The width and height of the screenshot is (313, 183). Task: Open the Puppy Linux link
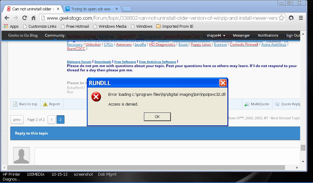[x=201, y=45]
